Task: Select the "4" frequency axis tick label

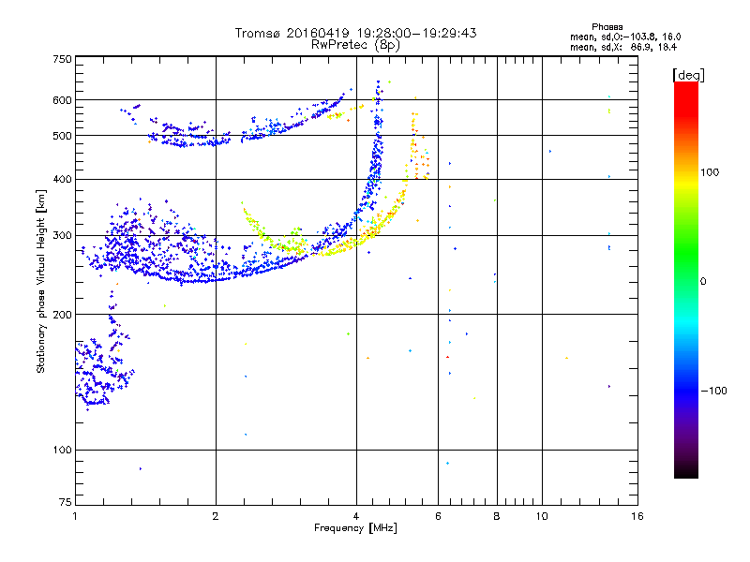Action: click(x=356, y=516)
